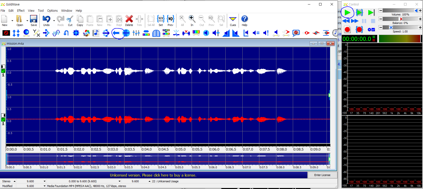Click the balance minus button

pyautogui.click(x=381, y=19)
